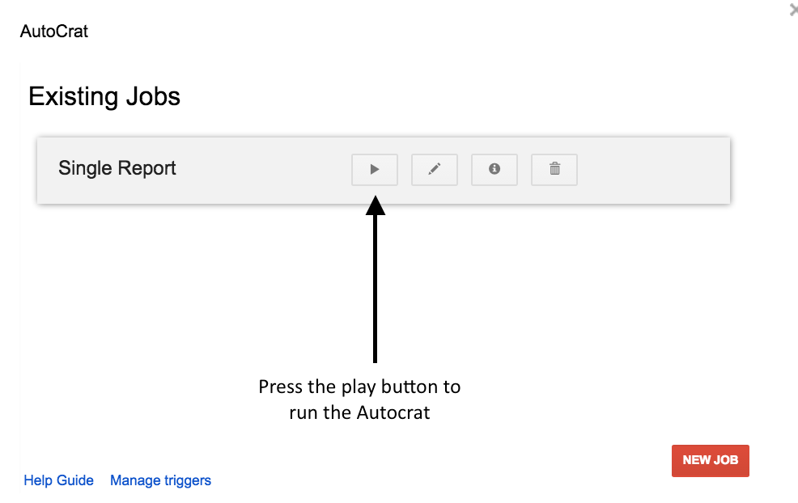Run the Single Report job with play icon
The width and height of the screenshot is (798, 503).
tap(374, 169)
